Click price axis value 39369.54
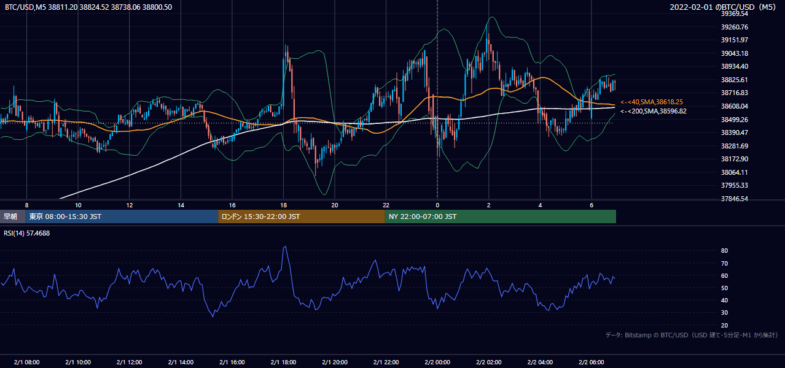The height and width of the screenshot is (368, 785). (x=734, y=13)
